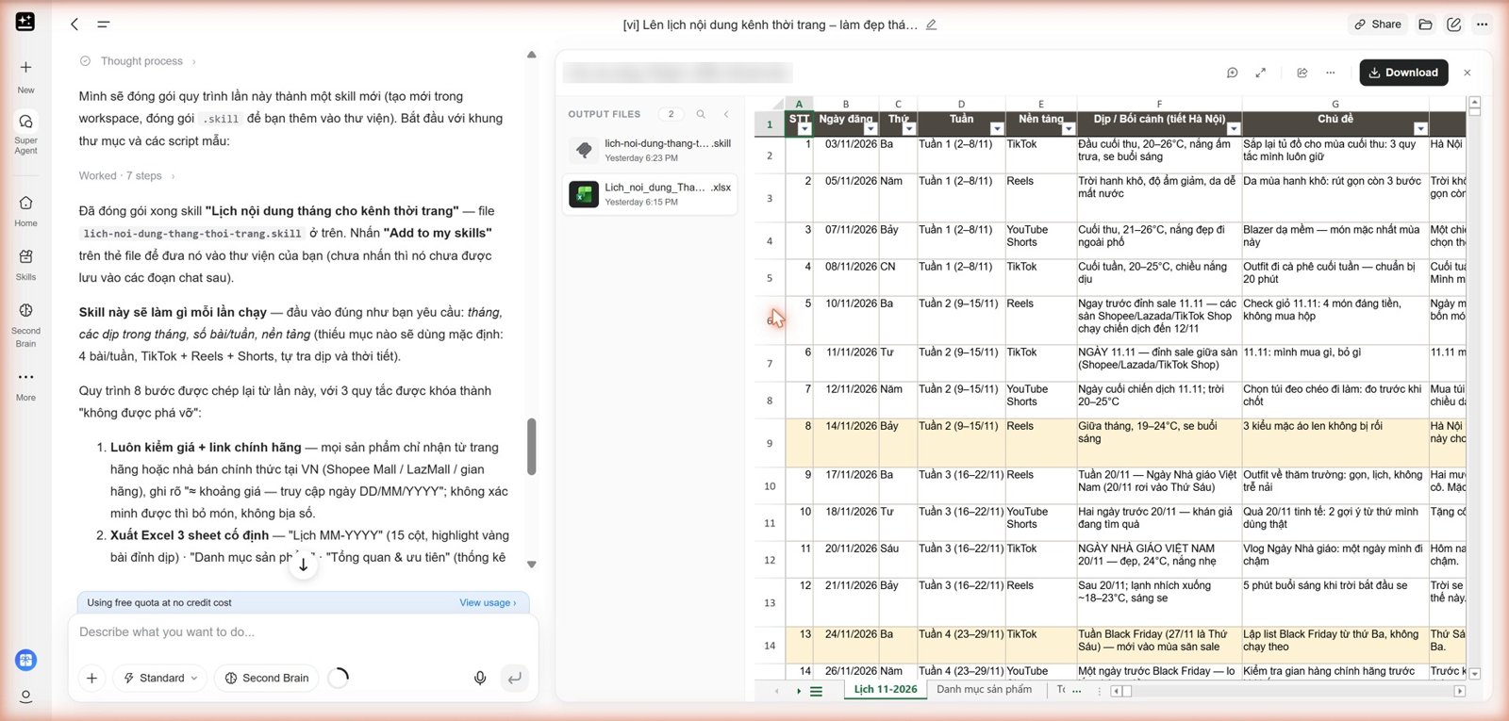Focus the Describe what you want field

point(302,632)
